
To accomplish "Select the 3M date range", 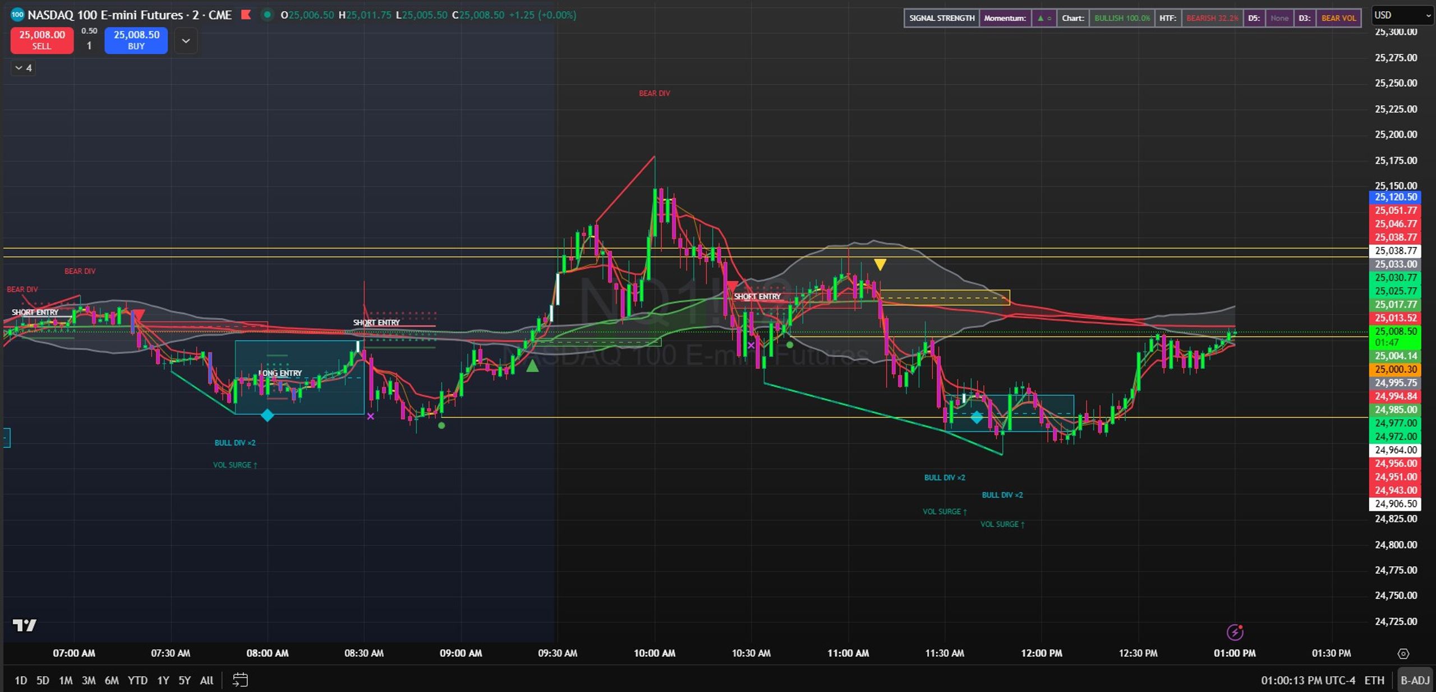I will 89,680.
